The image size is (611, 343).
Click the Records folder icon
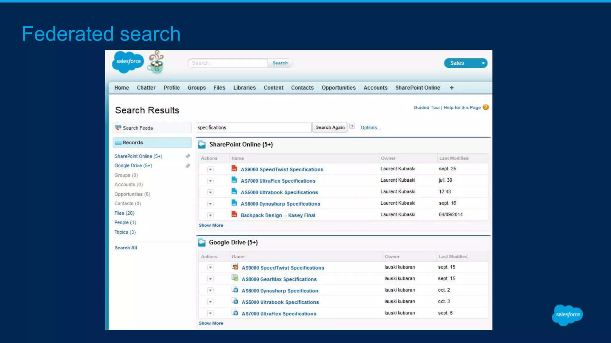tap(118, 143)
